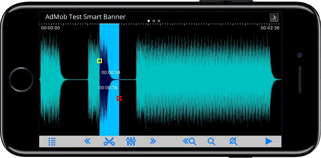The width and height of the screenshot is (321, 158).
Task: Tap the plain magnifier zoom icon
Action: click(x=211, y=141)
